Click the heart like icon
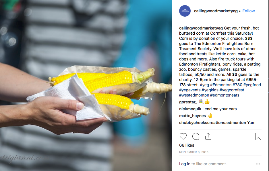Viewport: 269px width, 171px height. (183, 136)
